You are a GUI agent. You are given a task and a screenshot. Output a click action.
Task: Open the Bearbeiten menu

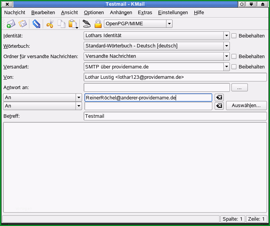click(43, 12)
